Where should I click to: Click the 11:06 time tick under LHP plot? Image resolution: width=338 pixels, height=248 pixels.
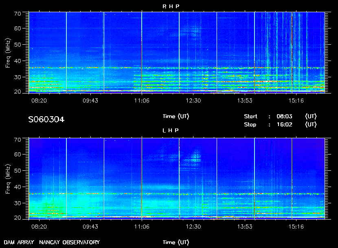pos(142,226)
